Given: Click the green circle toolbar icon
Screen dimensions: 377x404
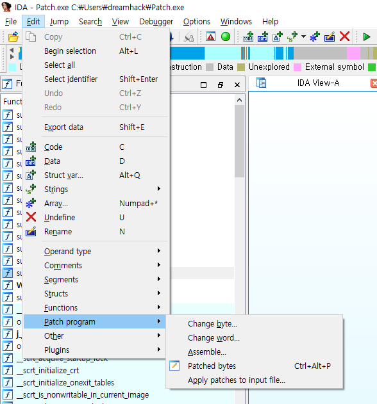Looking at the screenshot, I should (226, 36).
